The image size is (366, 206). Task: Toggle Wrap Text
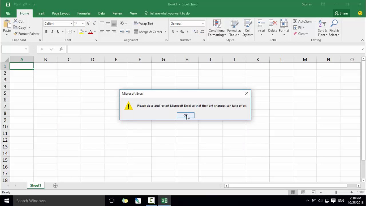(144, 23)
